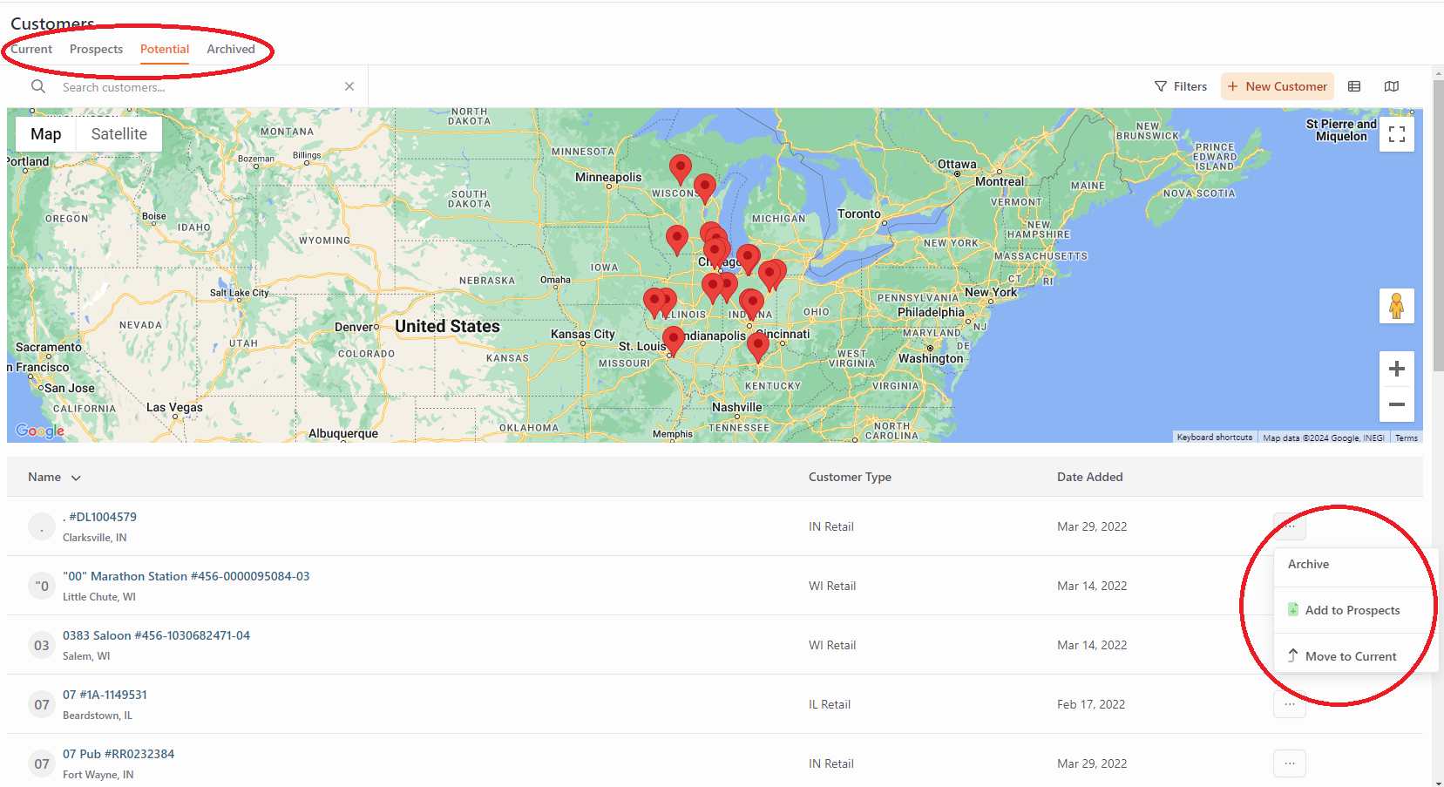Click the search magnifier icon
The height and width of the screenshot is (787, 1444).
tap(38, 86)
